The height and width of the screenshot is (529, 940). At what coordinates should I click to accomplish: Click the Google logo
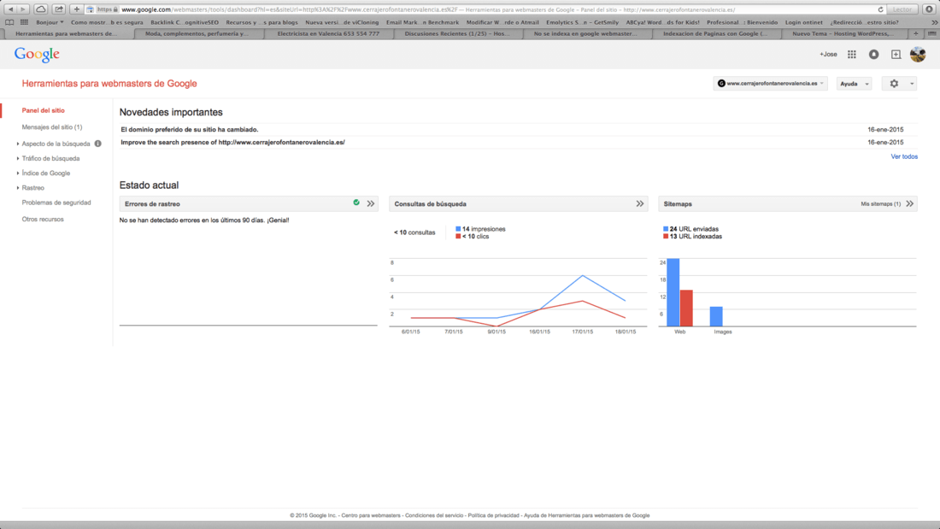[x=37, y=55]
